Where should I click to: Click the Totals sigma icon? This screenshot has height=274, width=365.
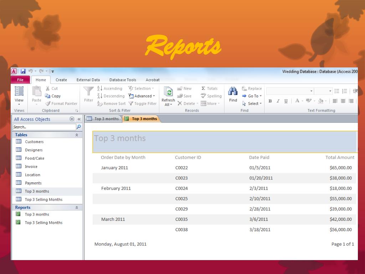coord(204,88)
